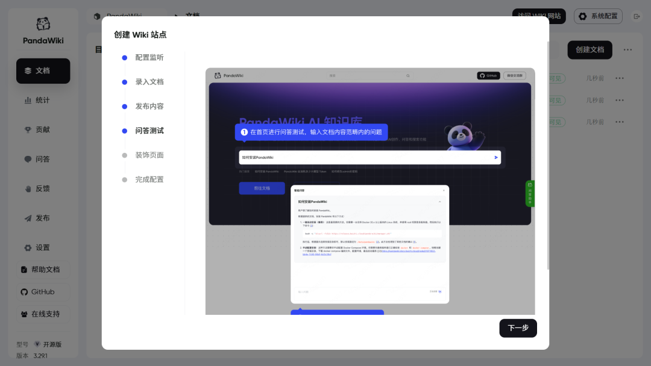The width and height of the screenshot is (651, 366).
Task: Select the 录入文档 step
Action: 143,82
